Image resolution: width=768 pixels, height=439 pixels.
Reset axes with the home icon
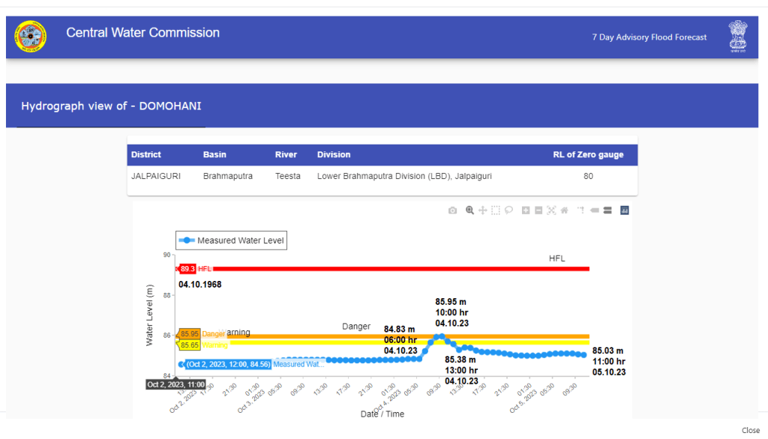click(x=564, y=211)
